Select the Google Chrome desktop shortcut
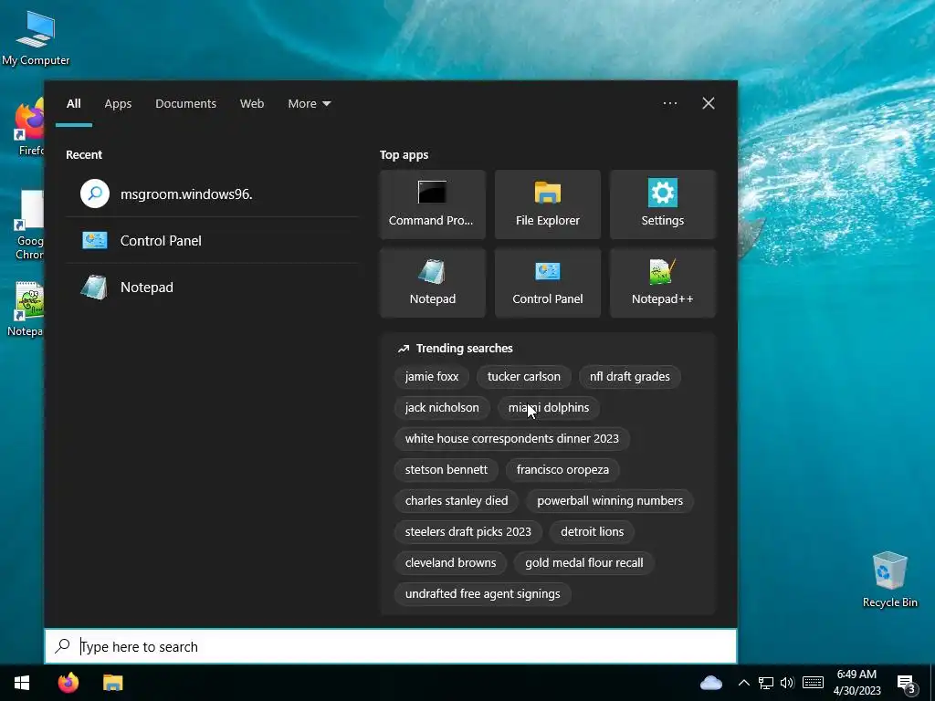Screen dimensions: 935x701 coord(30,225)
